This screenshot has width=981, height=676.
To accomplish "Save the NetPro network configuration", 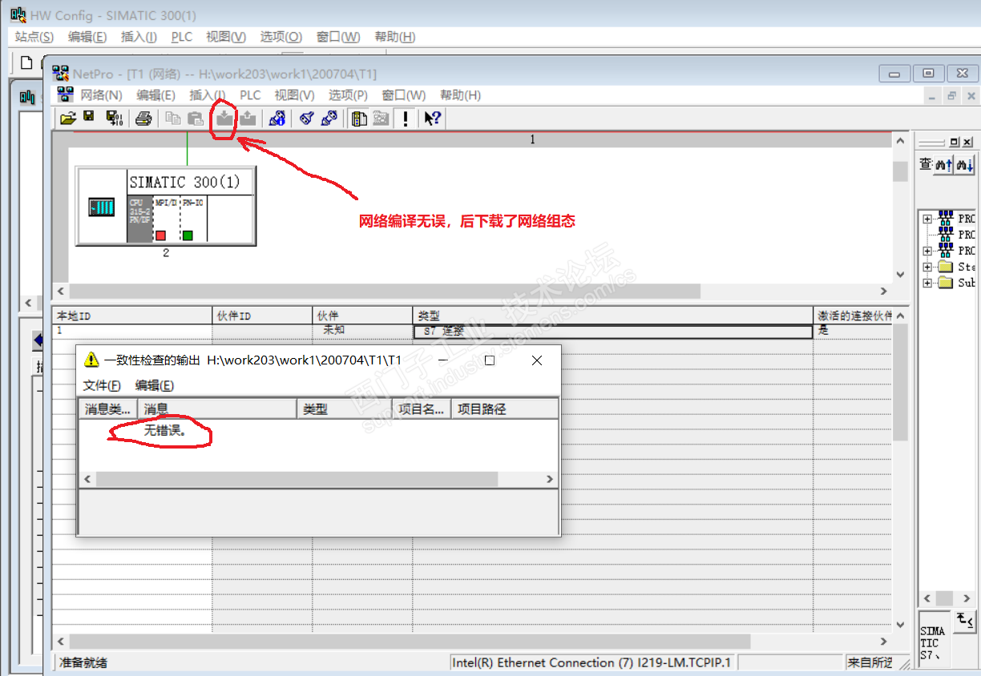I will pos(89,118).
